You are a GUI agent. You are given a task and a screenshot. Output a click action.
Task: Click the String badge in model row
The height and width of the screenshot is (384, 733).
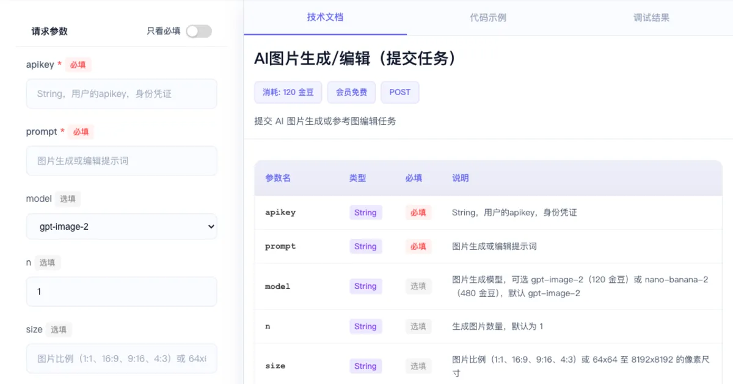(365, 286)
